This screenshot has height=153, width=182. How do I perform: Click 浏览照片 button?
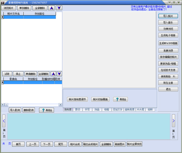[8, 8]
